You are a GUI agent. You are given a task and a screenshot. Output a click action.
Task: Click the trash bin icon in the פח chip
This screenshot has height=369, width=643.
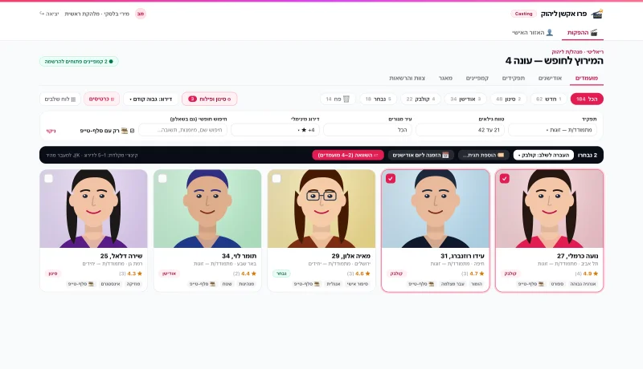[346, 99]
